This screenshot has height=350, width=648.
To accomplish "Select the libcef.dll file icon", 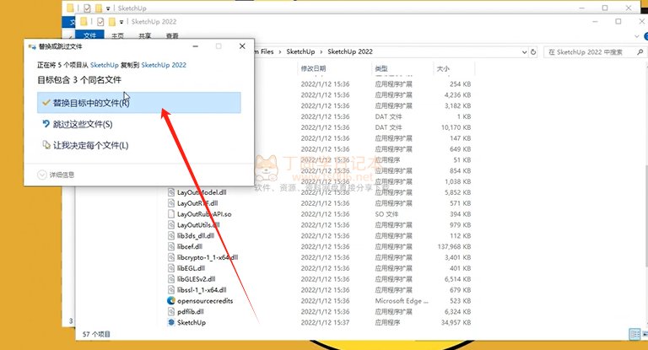I will click(170, 246).
